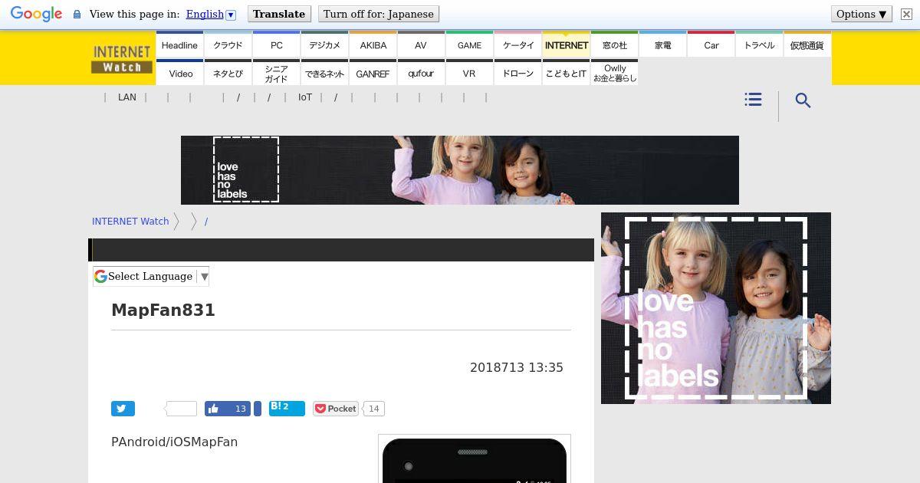
Task: Click the date text 2018713 13:35
Action: tap(517, 368)
